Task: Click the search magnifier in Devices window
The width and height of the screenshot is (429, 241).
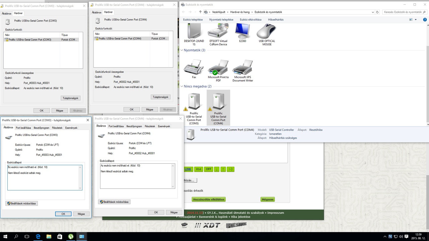Action: [425, 12]
